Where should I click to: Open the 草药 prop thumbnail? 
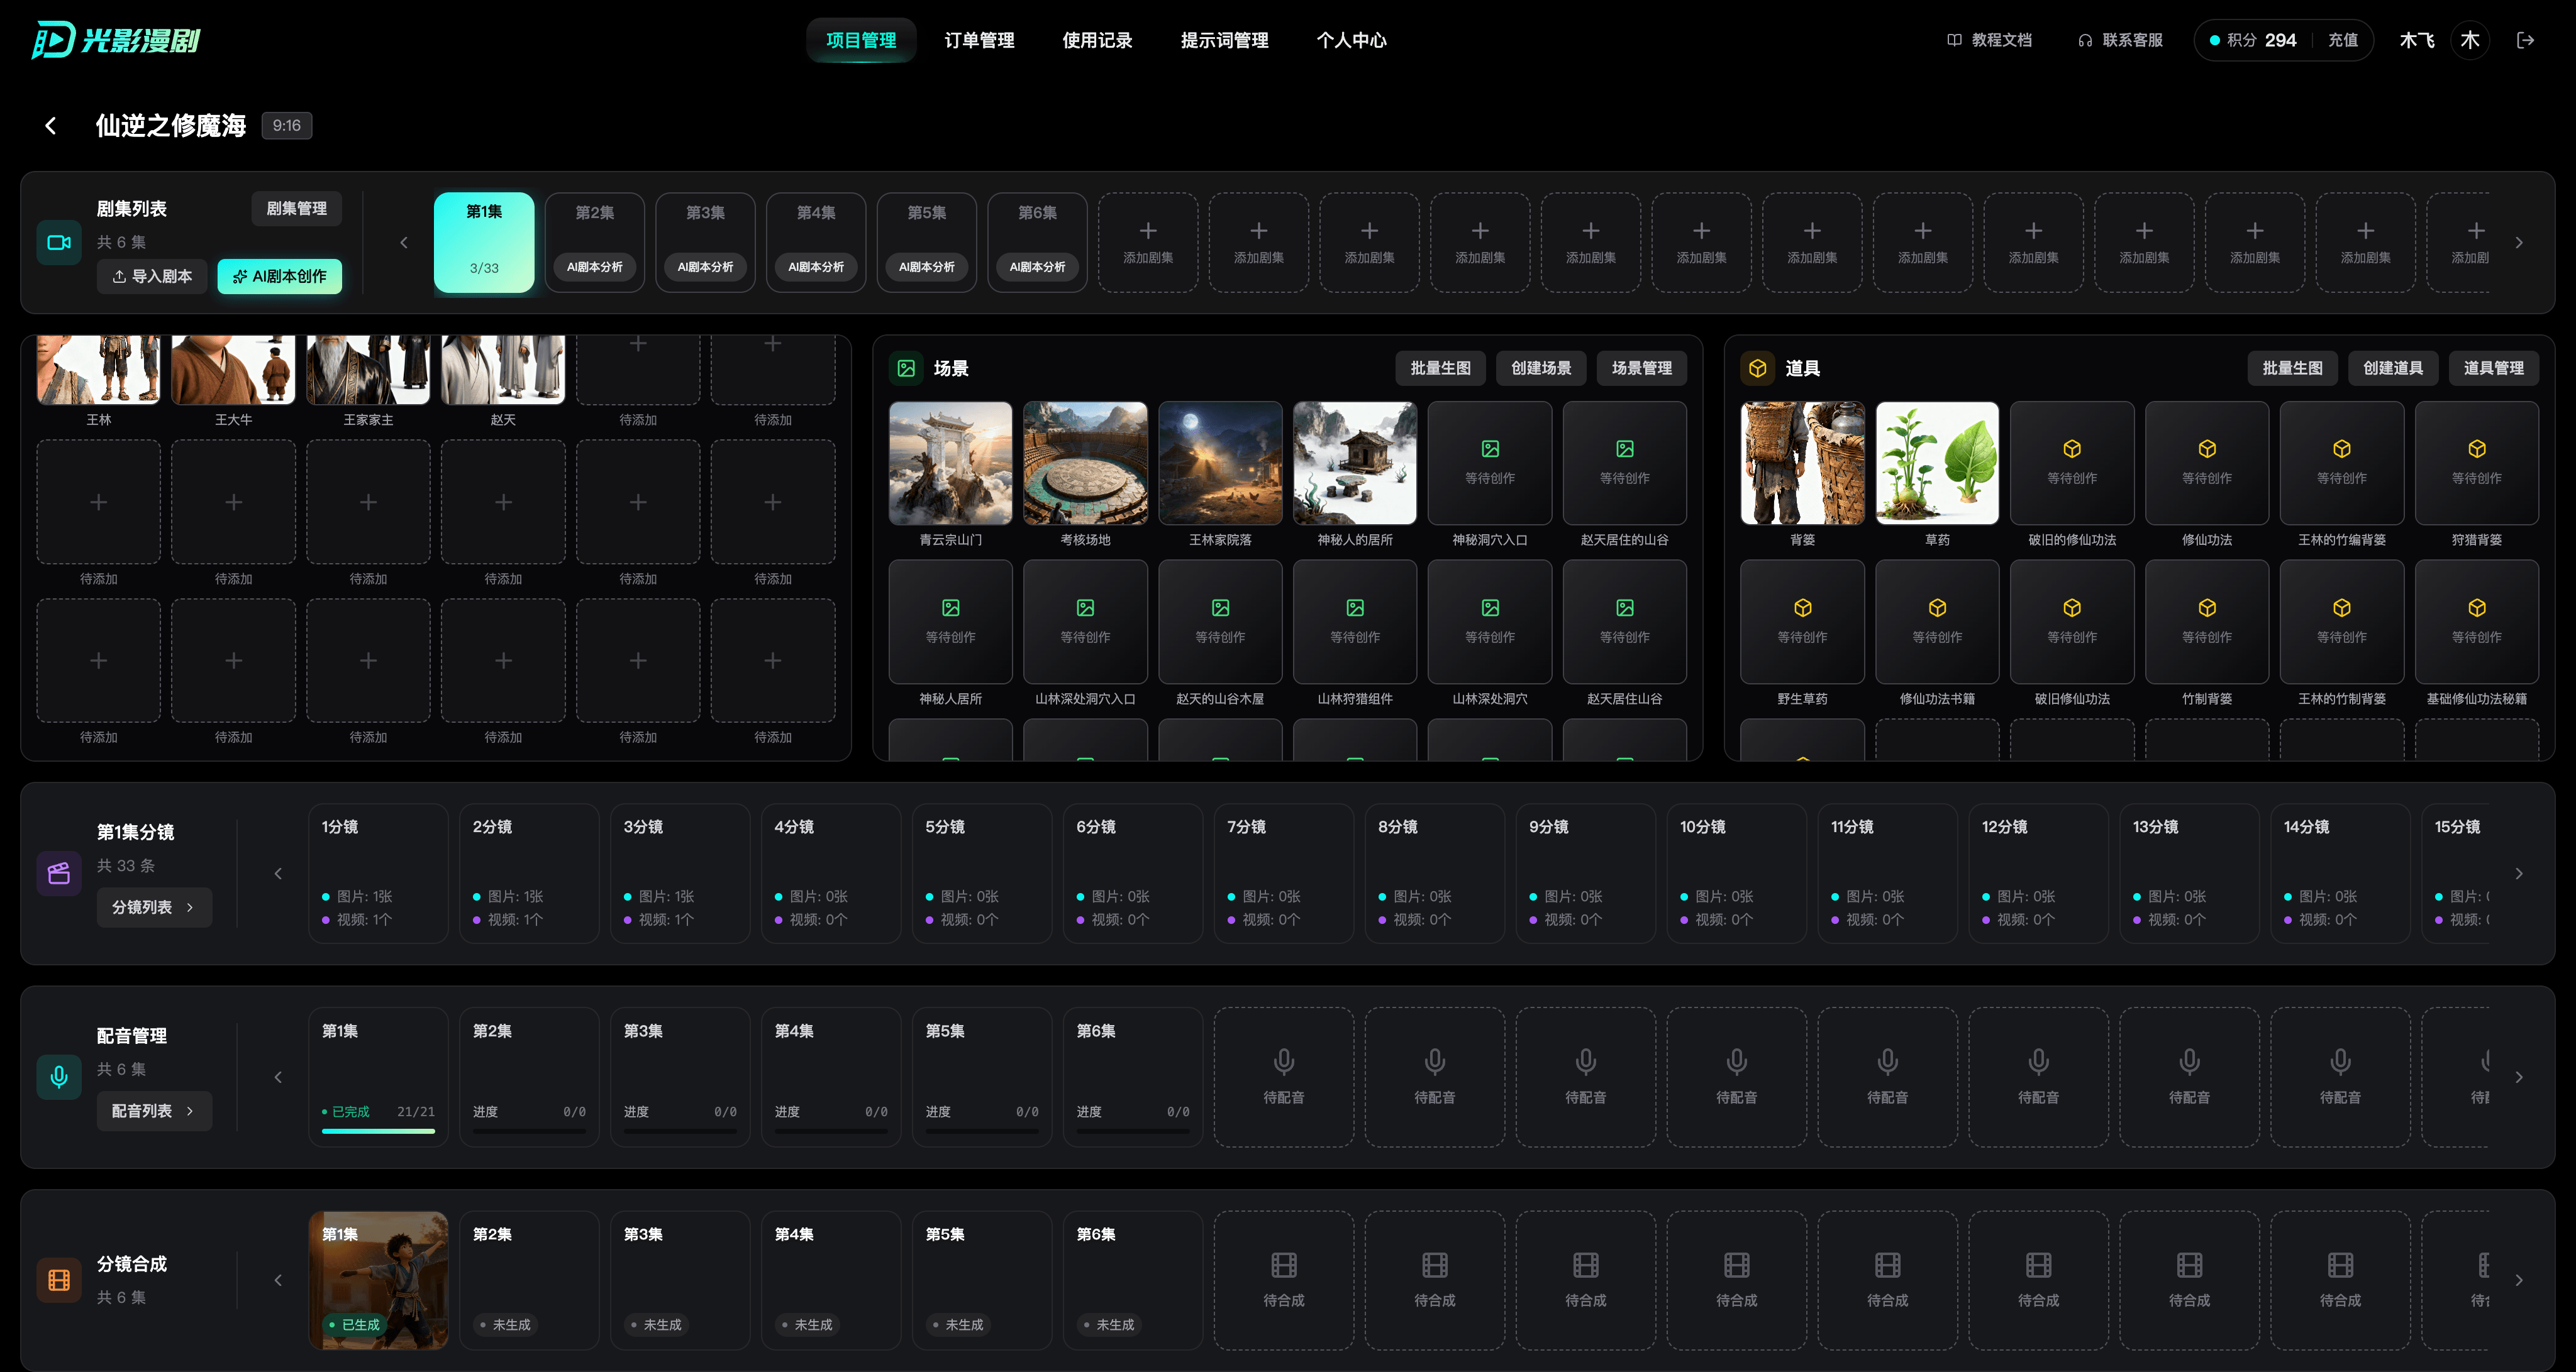[1937, 464]
